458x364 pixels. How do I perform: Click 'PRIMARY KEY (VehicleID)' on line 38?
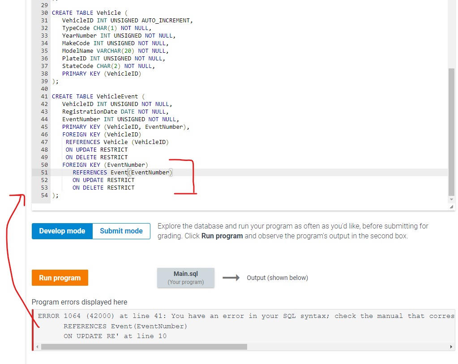pos(102,73)
